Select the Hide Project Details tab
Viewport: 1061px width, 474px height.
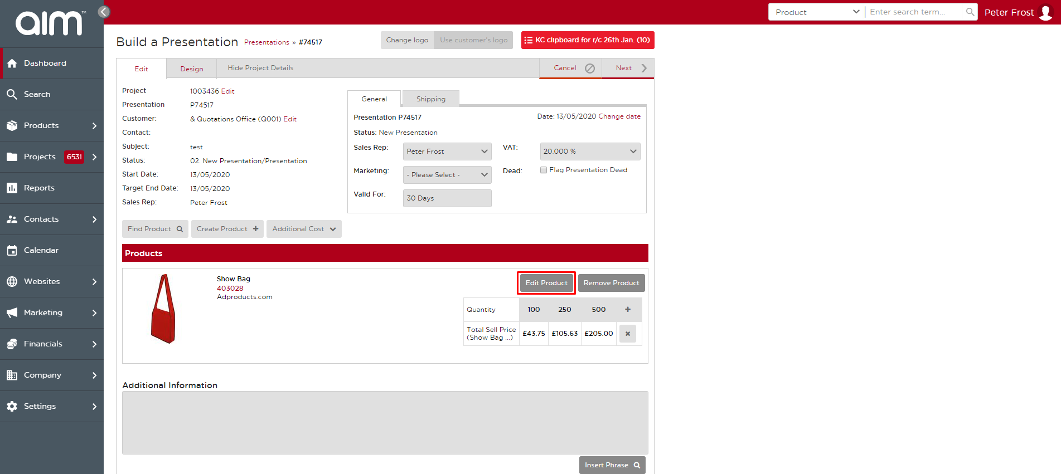pyautogui.click(x=260, y=68)
